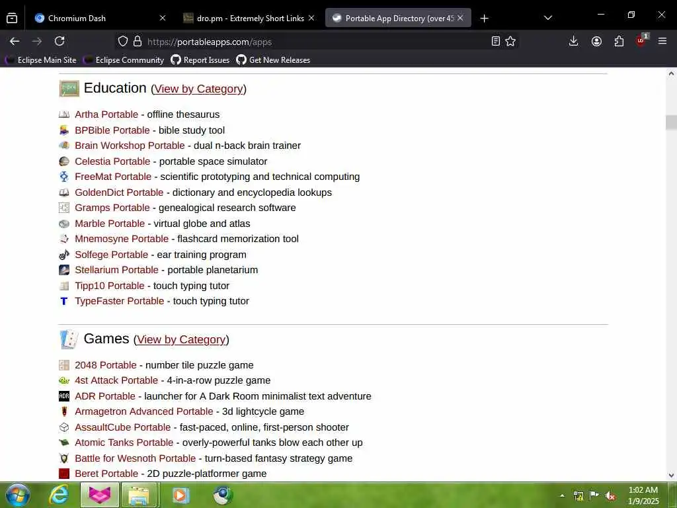
Task: Open Armagetron Advanced Portable link
Action: [x=143, y=411]
